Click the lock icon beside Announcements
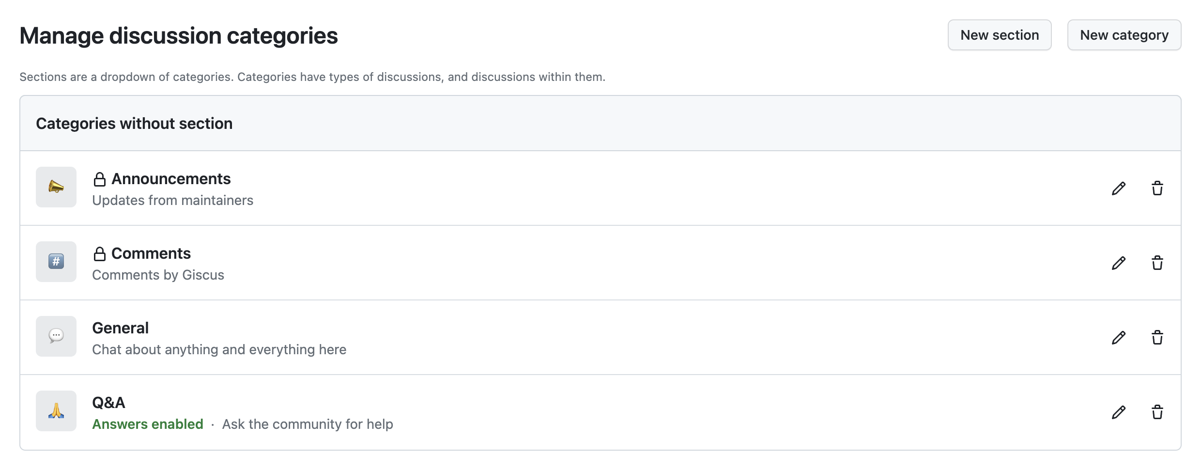Image resolution: width=1202 pixels, height=471 pixels. [100, 179]
